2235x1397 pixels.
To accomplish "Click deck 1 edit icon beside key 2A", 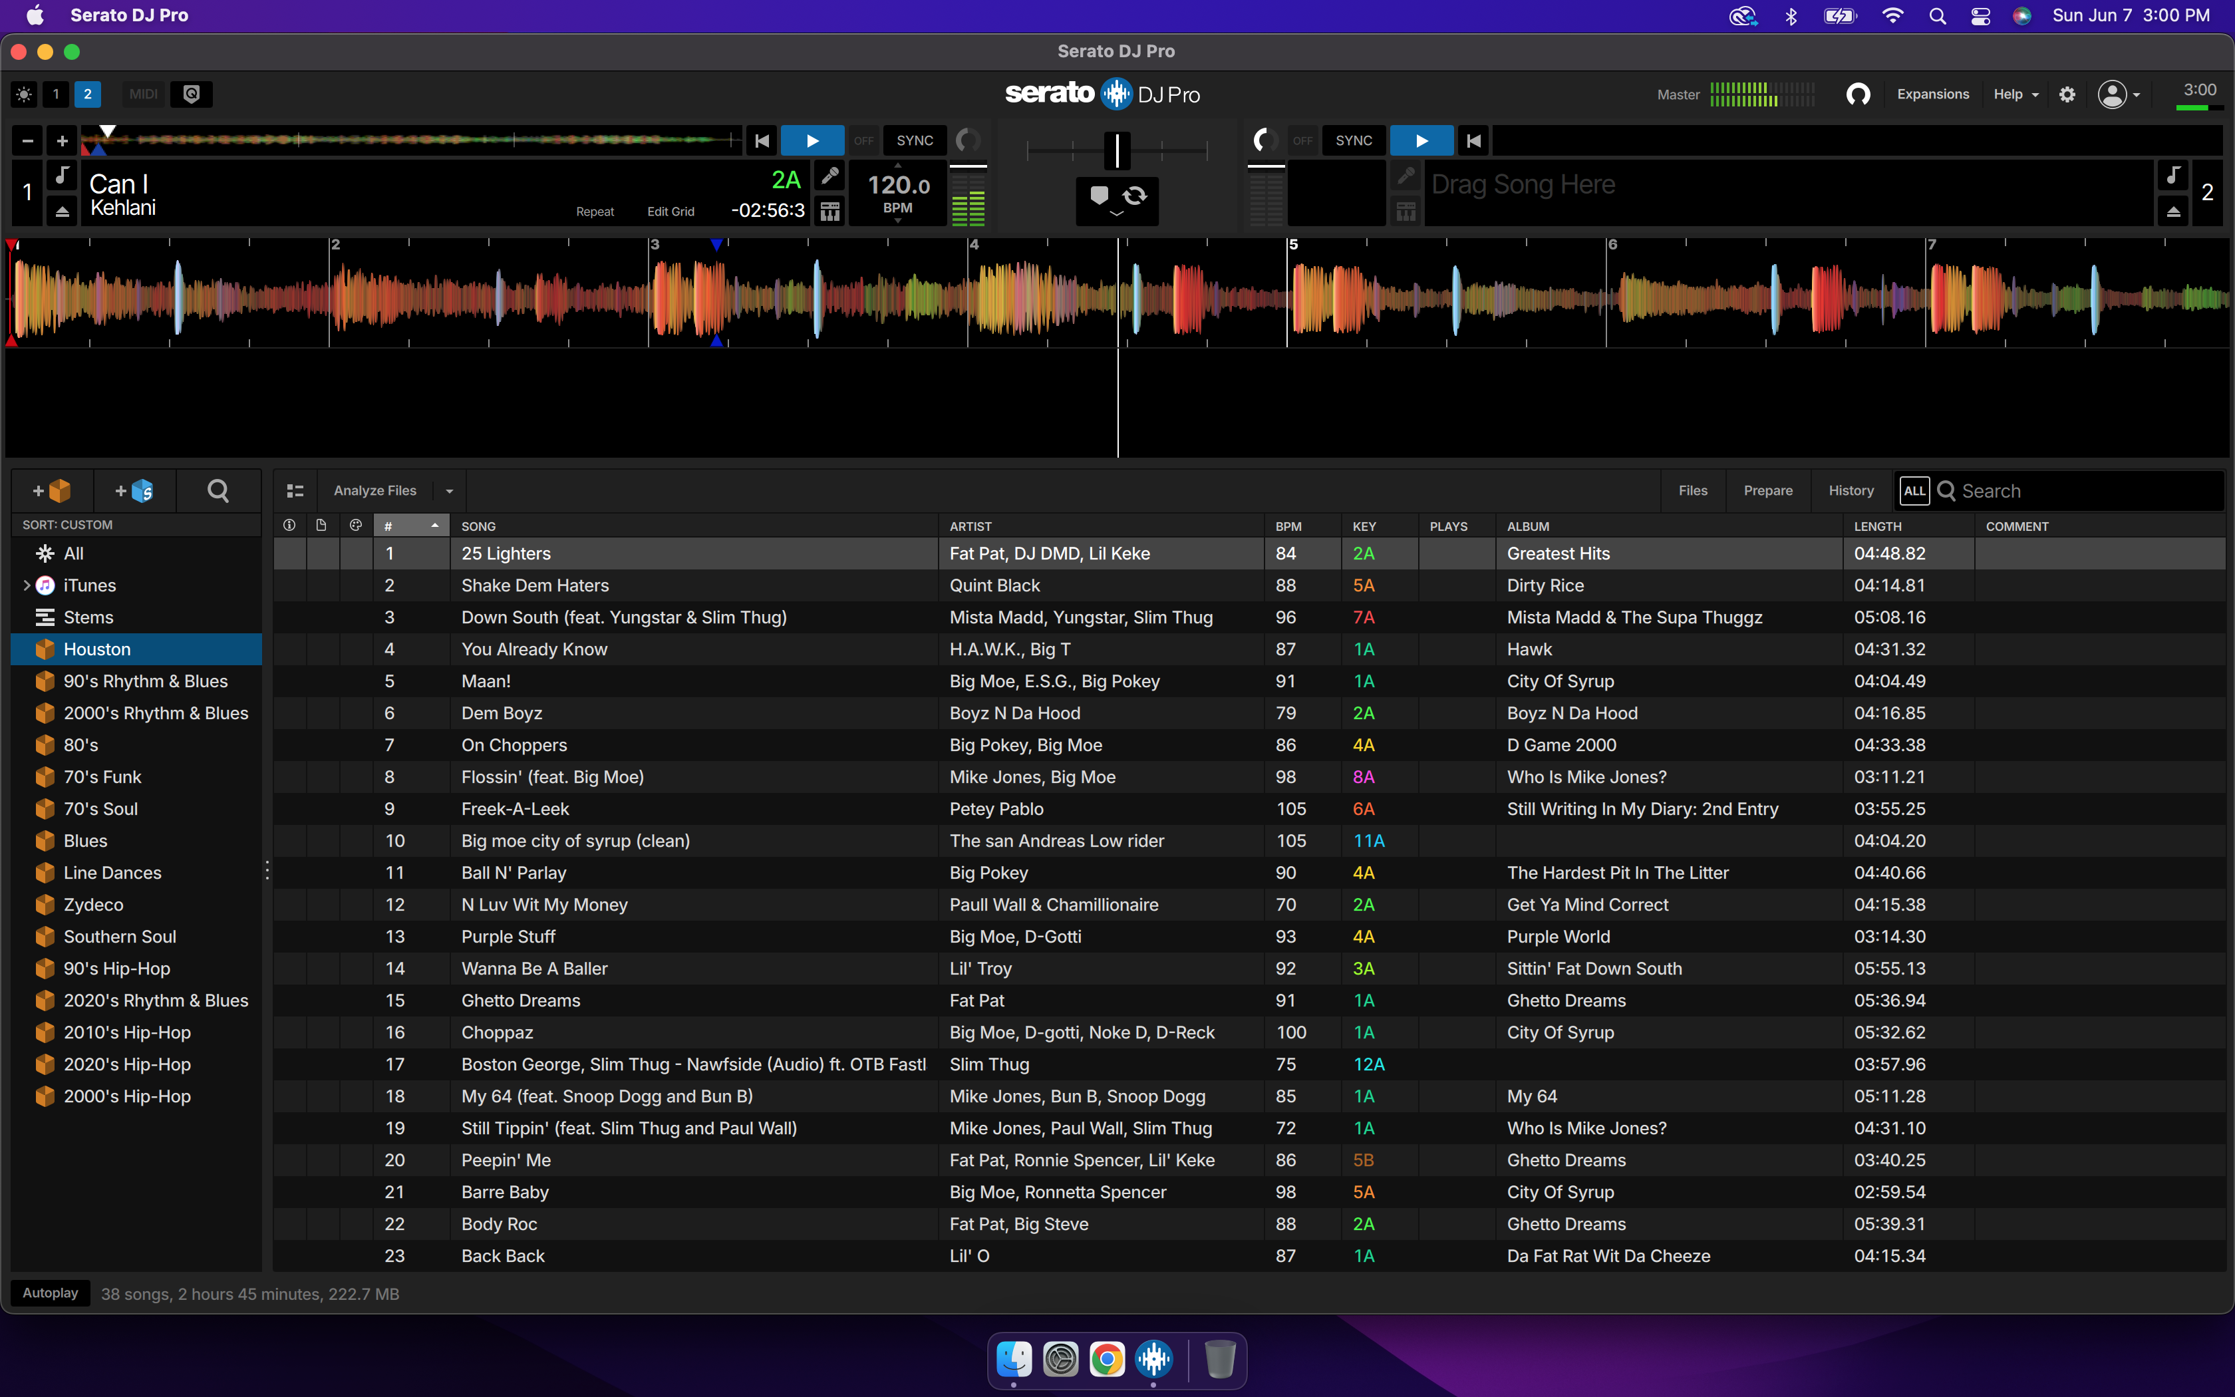I will point(830,176).
